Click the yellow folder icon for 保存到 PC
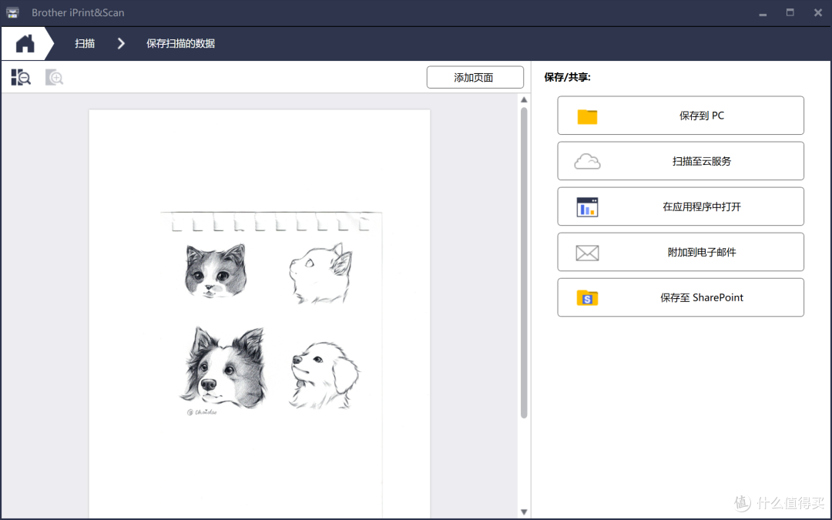 (x=587, y=116)
